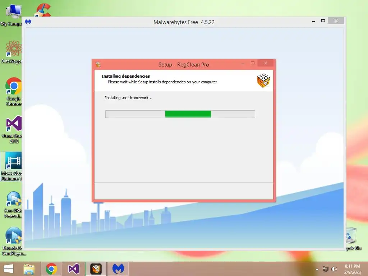Click 'Please wait while Setup installs dependencies' text
This screenshot has width=368, height=276.
pos(163,82)
